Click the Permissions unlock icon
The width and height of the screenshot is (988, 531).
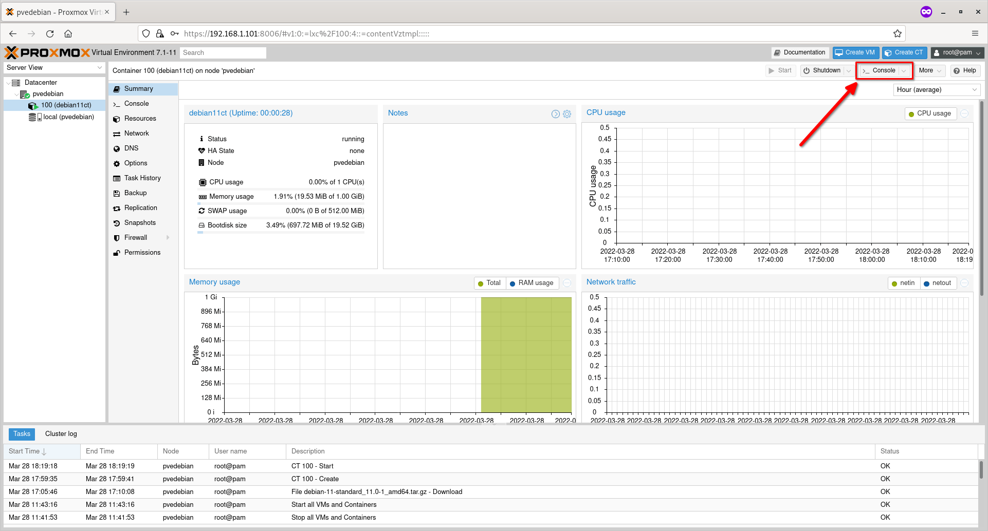pyautogui.click(x=117, y=253)
